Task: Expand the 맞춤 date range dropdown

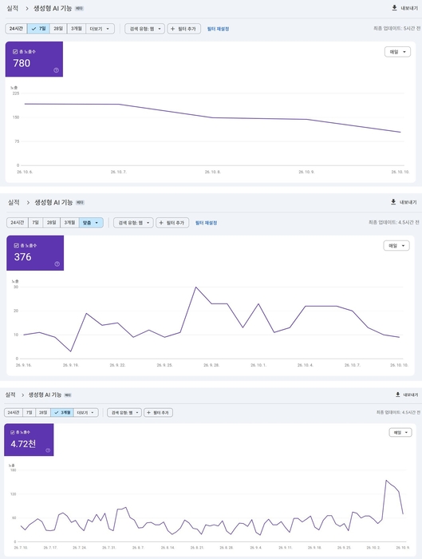Action: (91, 223)
